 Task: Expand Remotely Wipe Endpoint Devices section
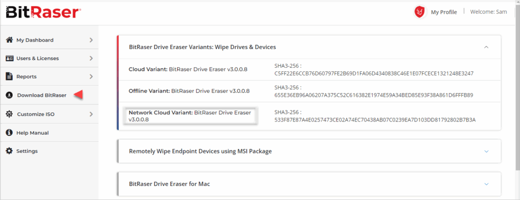tap(486, 151)
